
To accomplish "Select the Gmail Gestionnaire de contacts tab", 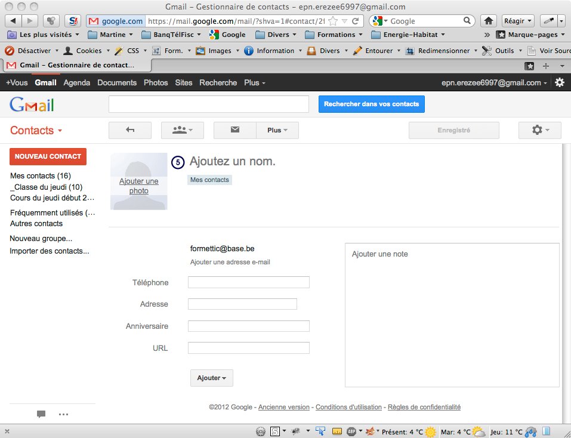I will [77, 65].
